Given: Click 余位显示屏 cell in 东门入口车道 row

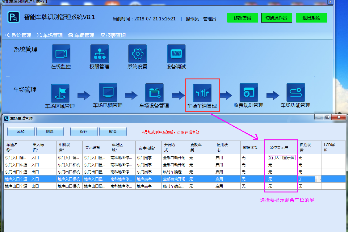Looking at the screenshot, I should pos(282,165).
